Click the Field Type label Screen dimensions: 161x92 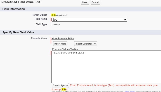coord(41,24)
